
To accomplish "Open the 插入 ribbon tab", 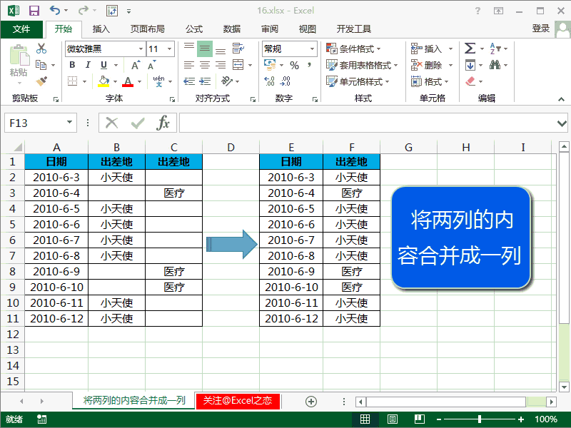I will tap(101, 29).
